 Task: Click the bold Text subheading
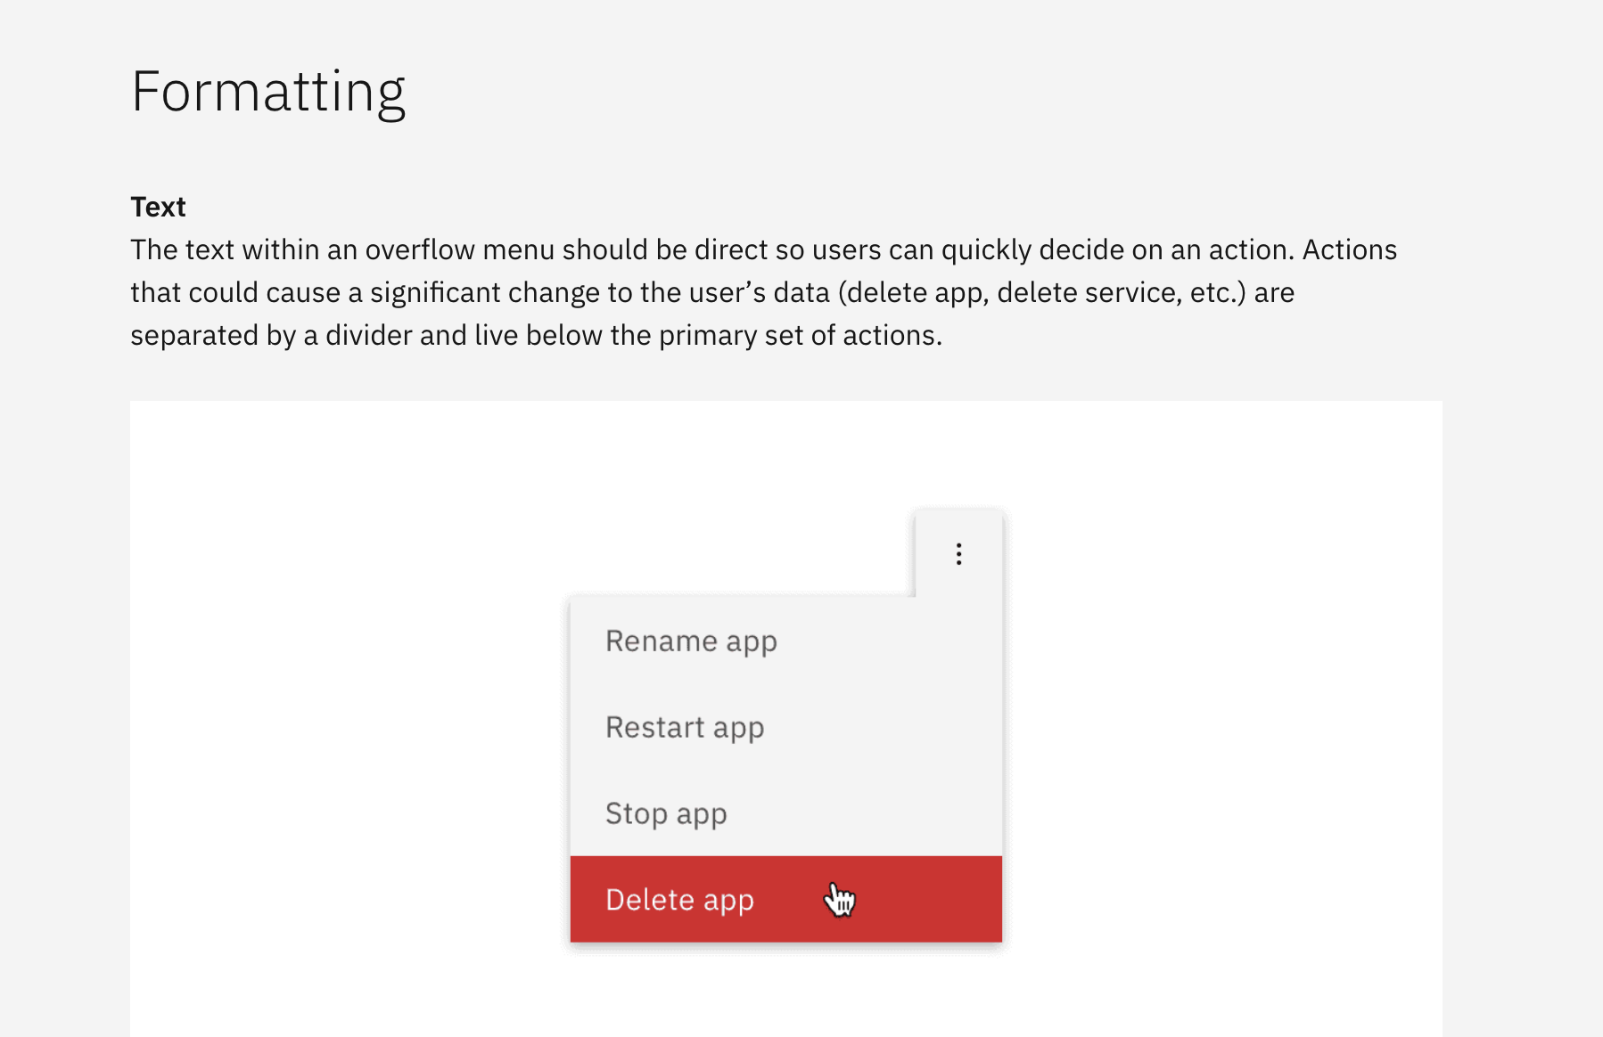(158, 206)
